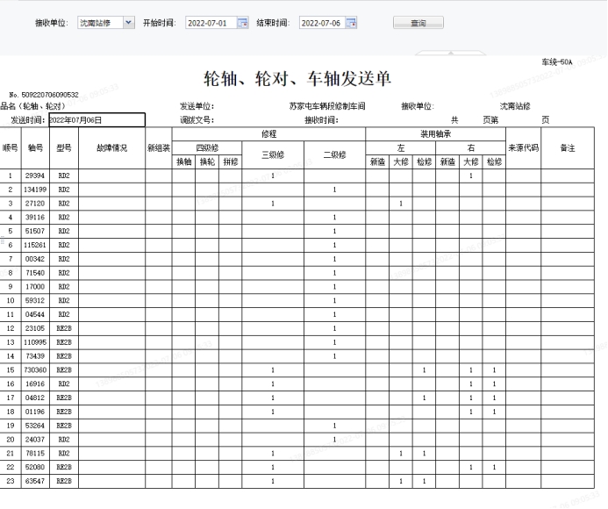The width and height of the screenshot is (608, 509).
Task: Click the 查询 button
Action: point(418,23)
